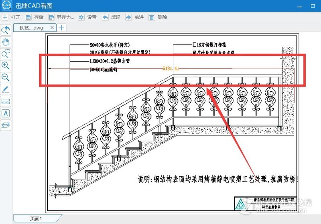Click the zoom out magnifier
This screenshot has height=224, width=321.
point(6,77)
